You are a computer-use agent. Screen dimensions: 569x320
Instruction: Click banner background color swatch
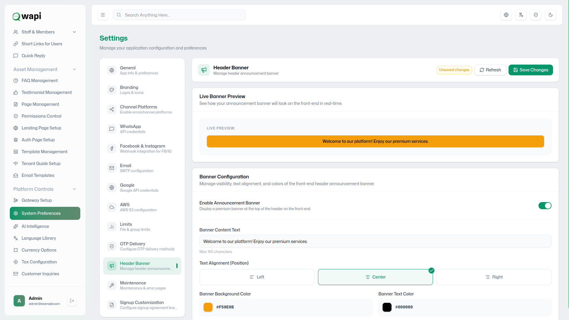(x=208, y=307)
